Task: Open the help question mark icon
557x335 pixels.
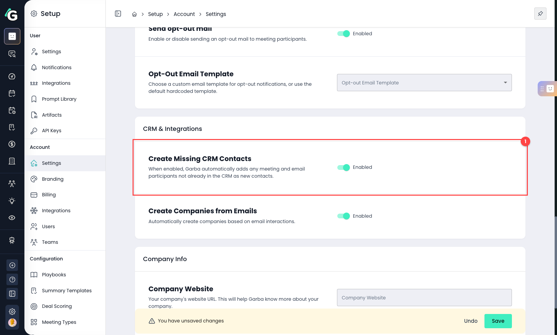Action: pos(12,279)
